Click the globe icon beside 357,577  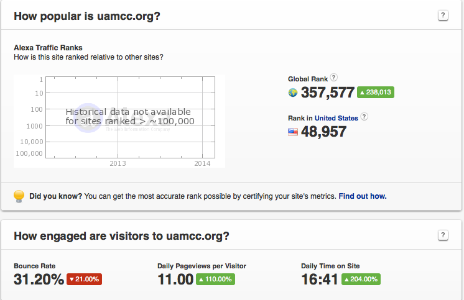pos(293,93)
